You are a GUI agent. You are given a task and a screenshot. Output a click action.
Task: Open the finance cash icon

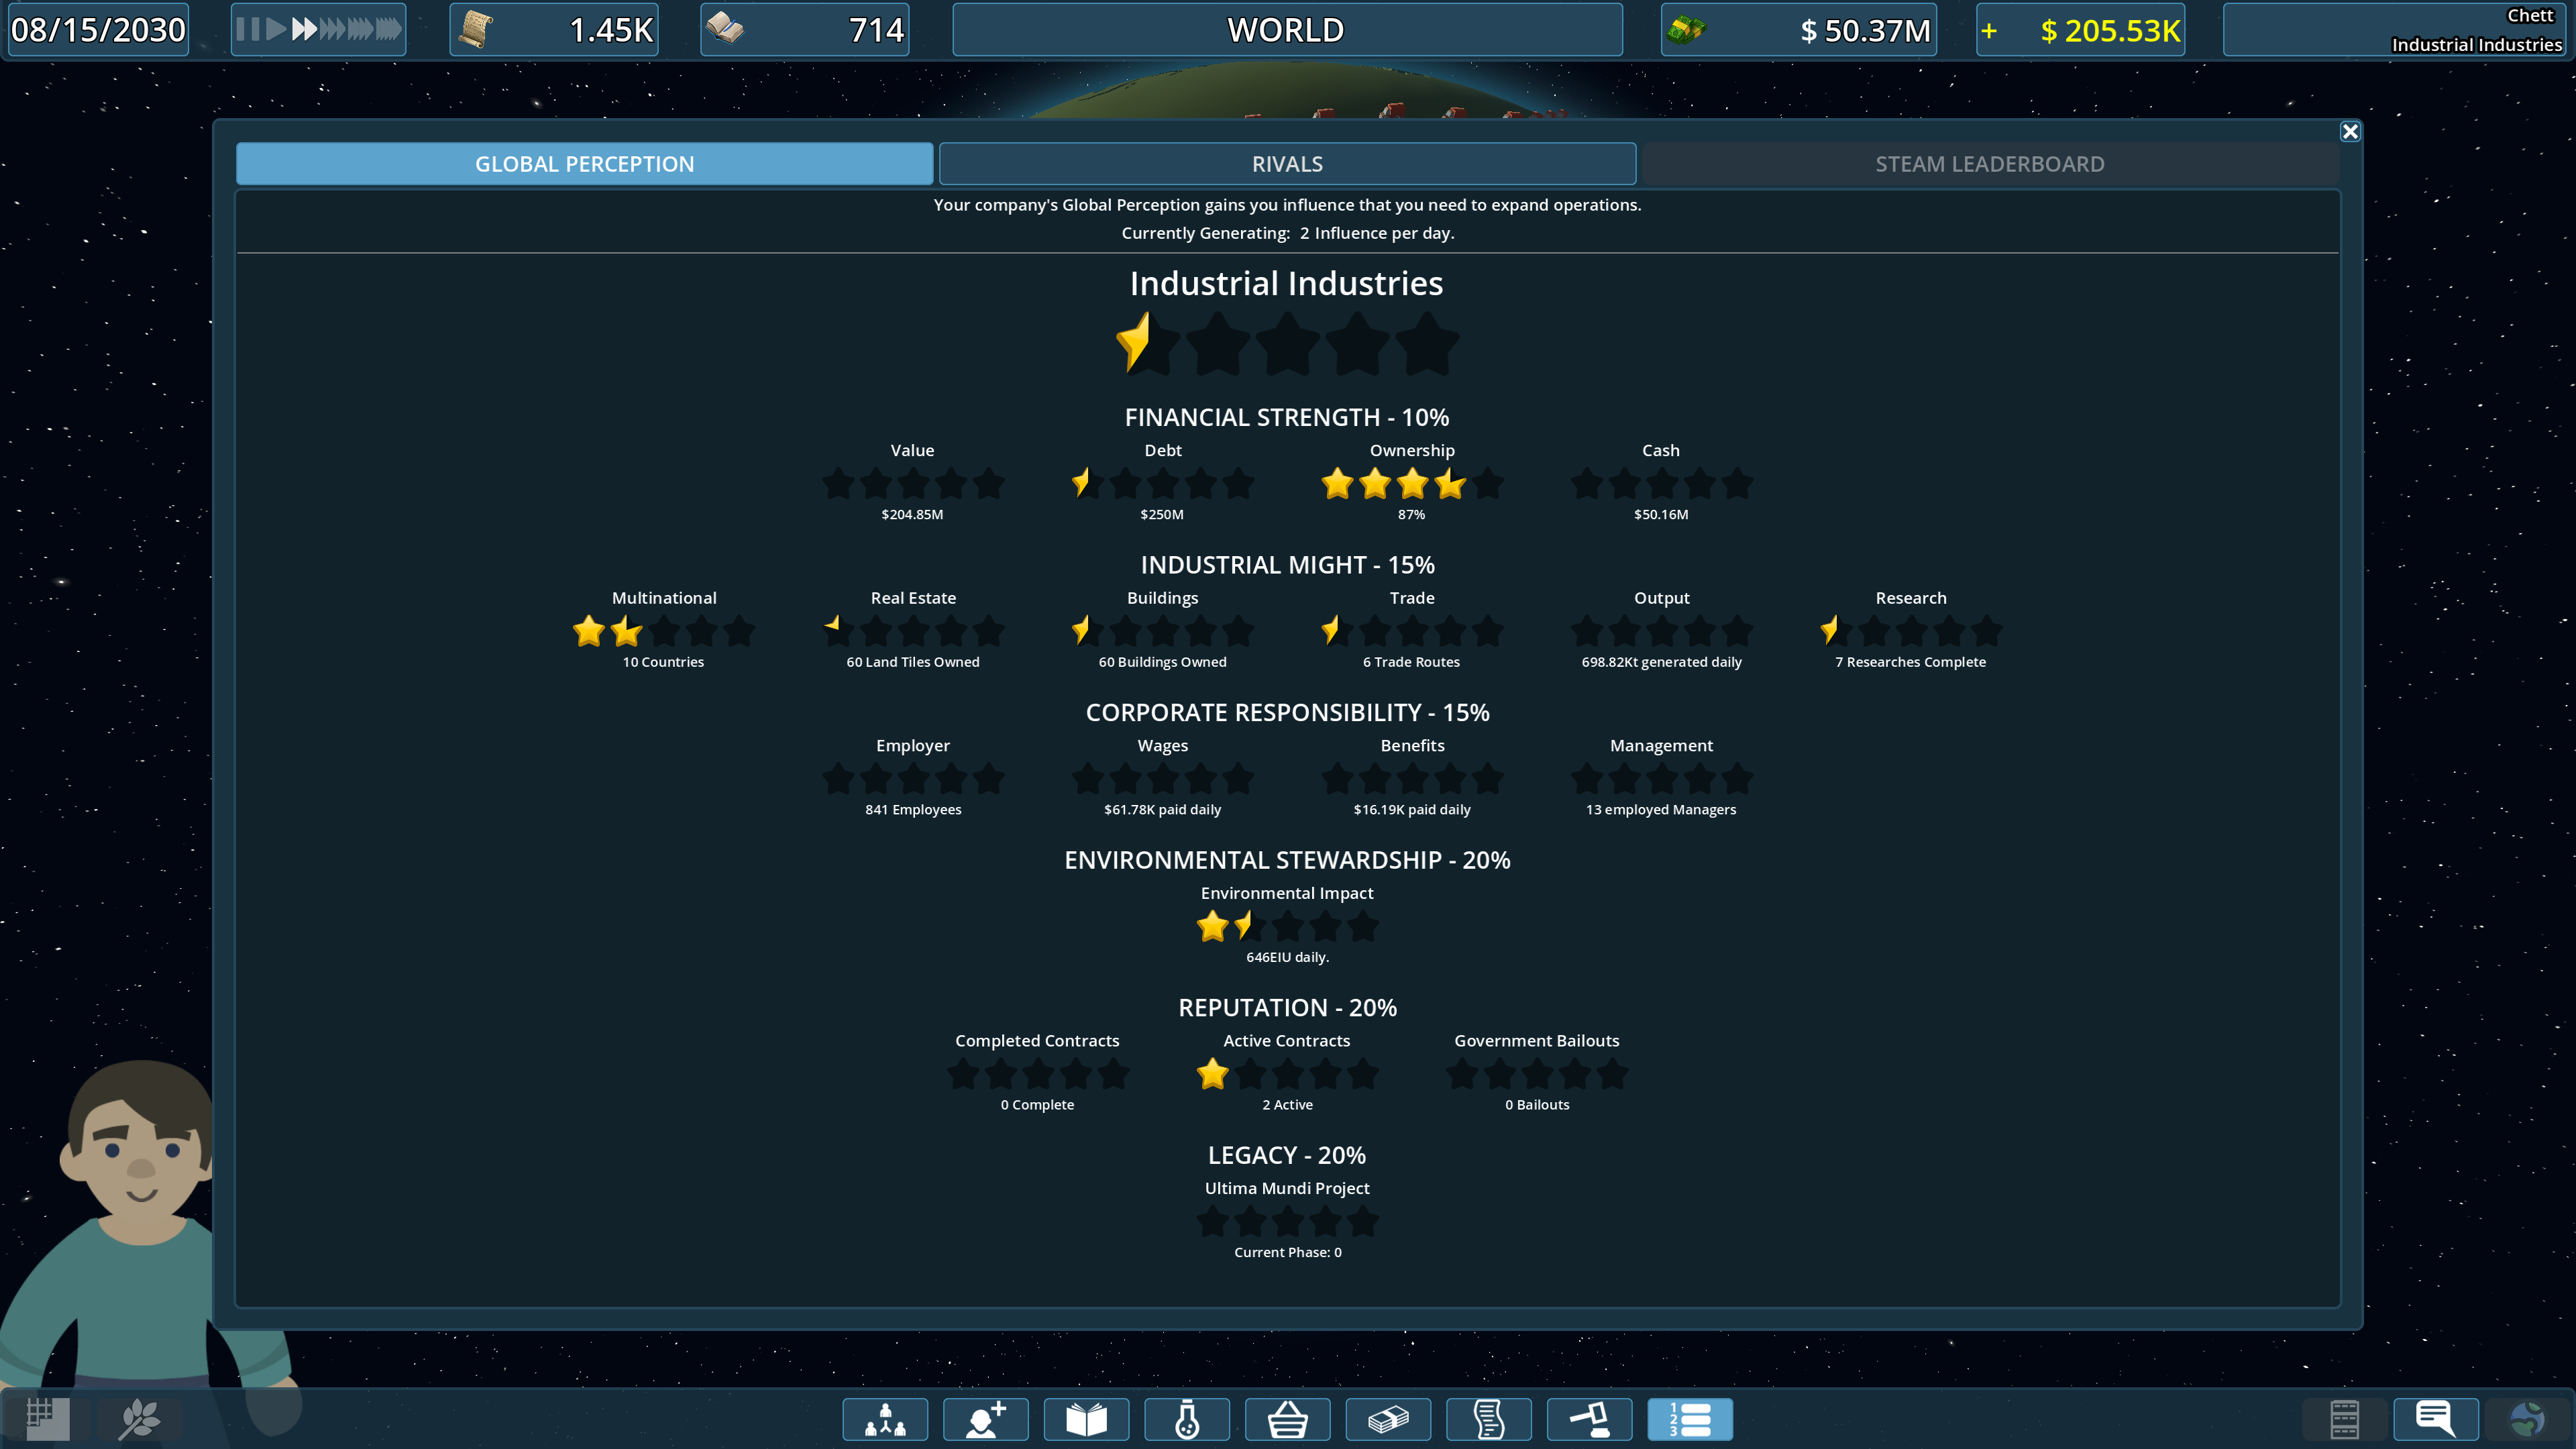[x=1388, y=1419]
